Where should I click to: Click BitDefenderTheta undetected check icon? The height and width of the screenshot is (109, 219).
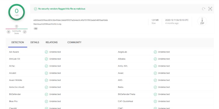click(155, 94)
